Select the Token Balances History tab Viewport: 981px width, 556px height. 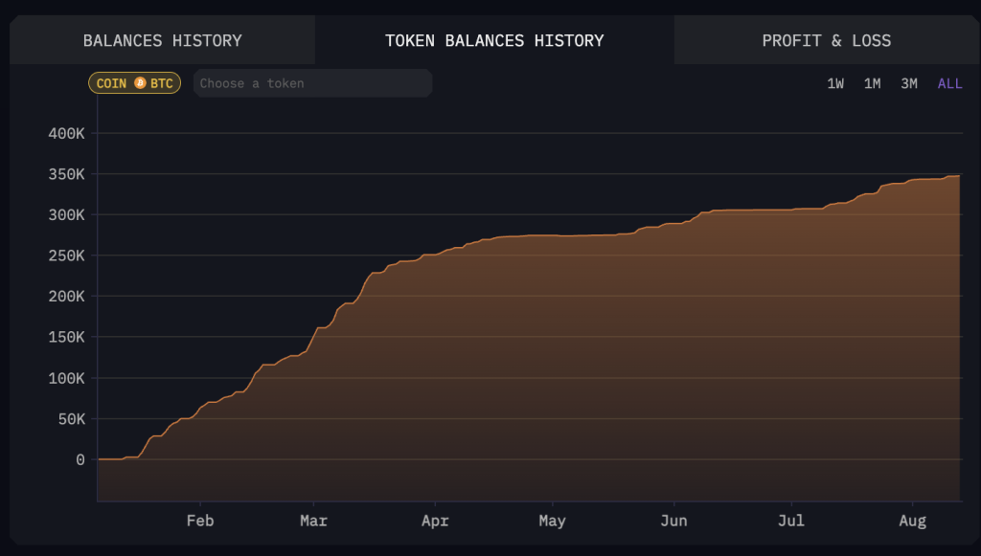click(494, 40)
